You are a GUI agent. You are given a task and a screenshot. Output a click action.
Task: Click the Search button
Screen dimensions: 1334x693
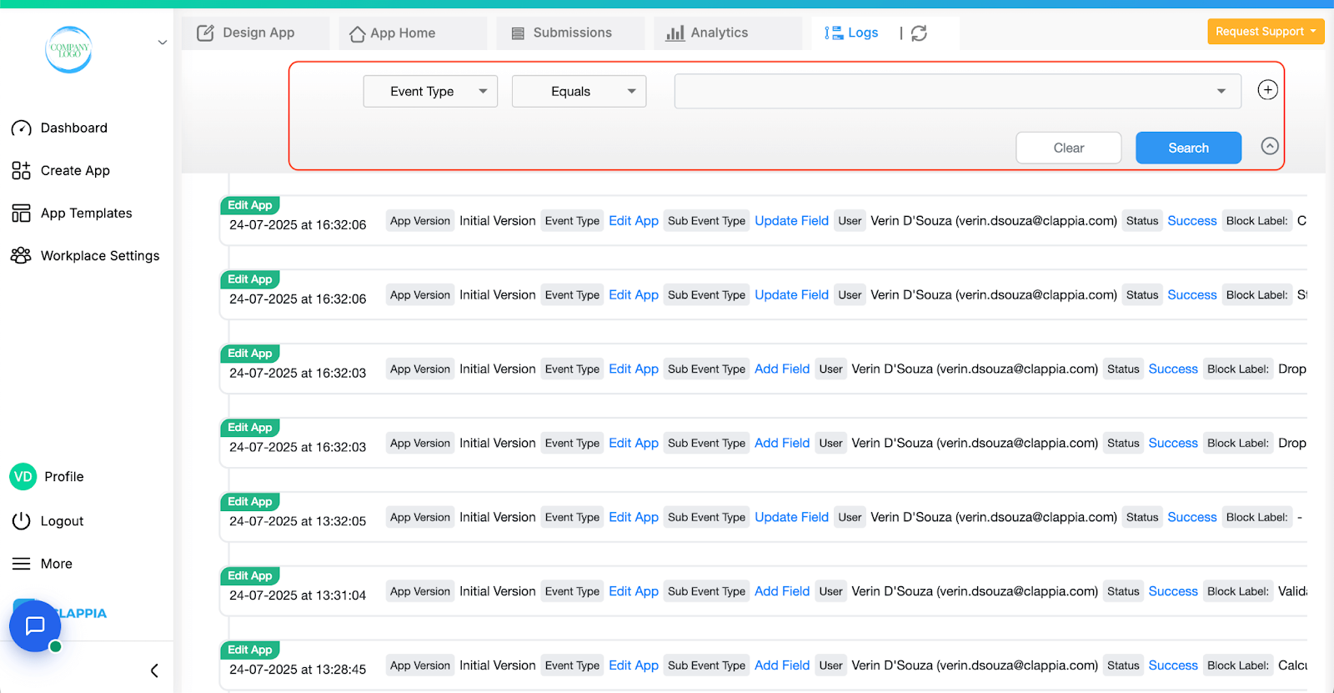click(x=1188, y=148)
